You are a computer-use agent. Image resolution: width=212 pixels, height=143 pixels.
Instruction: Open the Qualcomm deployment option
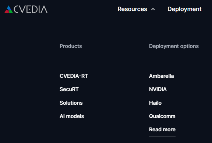coord(162,116)
